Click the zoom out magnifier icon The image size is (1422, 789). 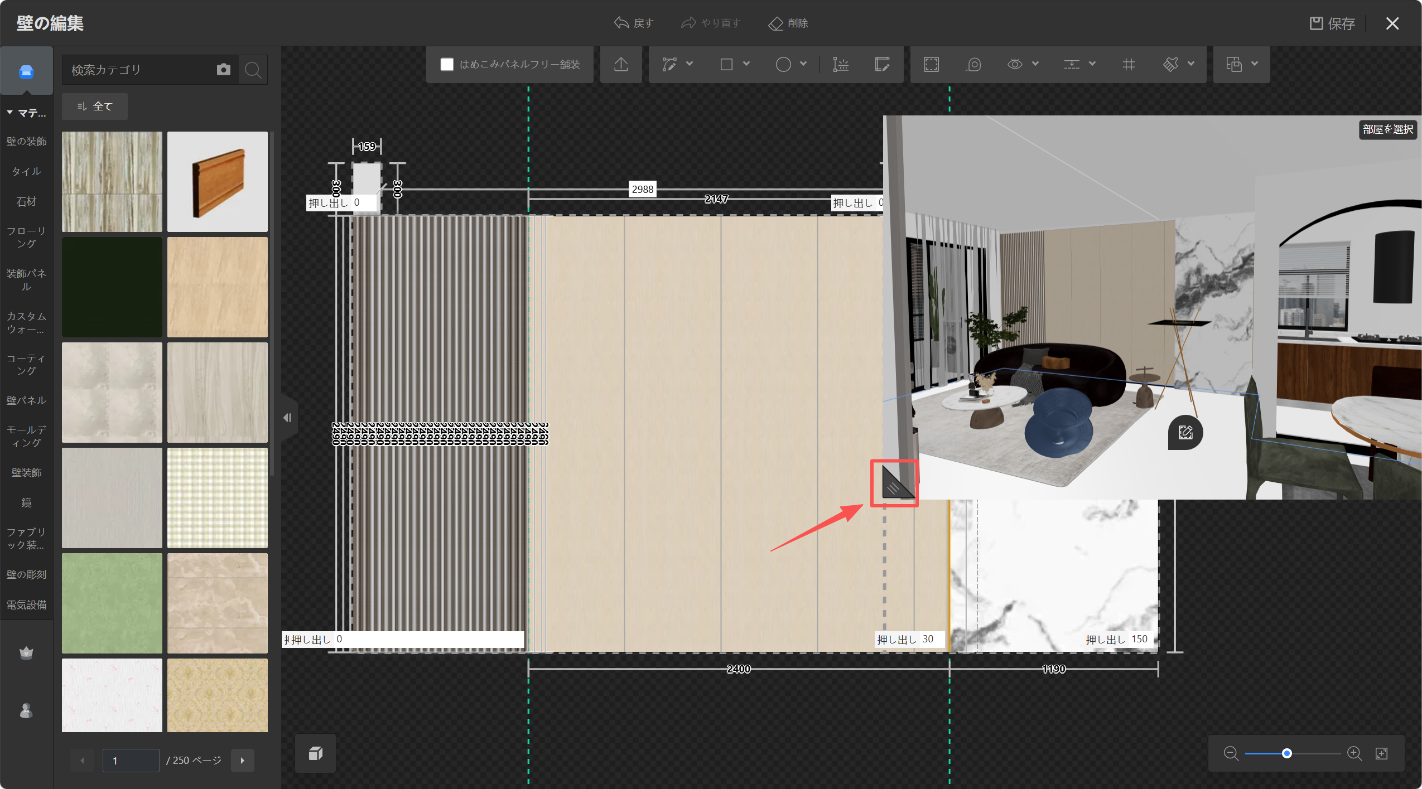(1231, 754)
